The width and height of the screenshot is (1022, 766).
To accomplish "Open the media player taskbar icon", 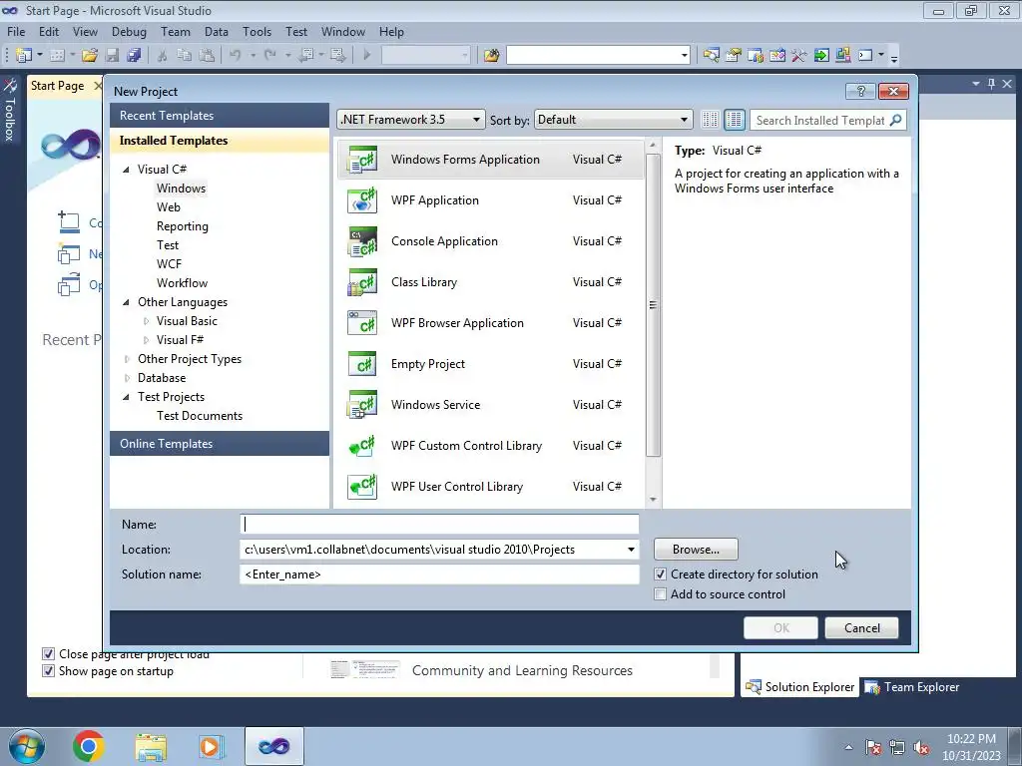I will pos(212,746).
